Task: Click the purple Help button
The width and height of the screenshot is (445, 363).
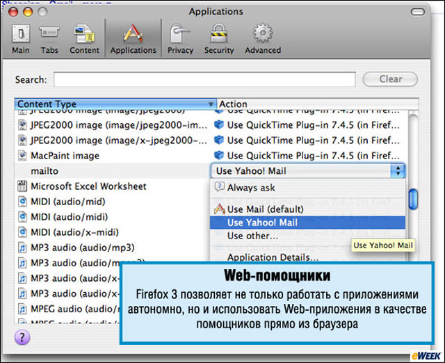Action: [22, 337]
